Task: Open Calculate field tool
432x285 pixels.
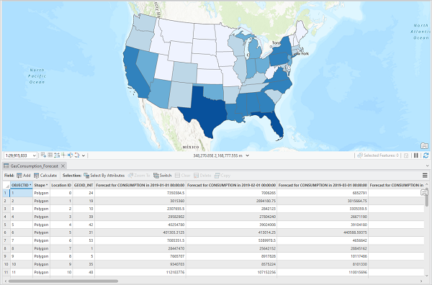Action: (x=45, y=176)
